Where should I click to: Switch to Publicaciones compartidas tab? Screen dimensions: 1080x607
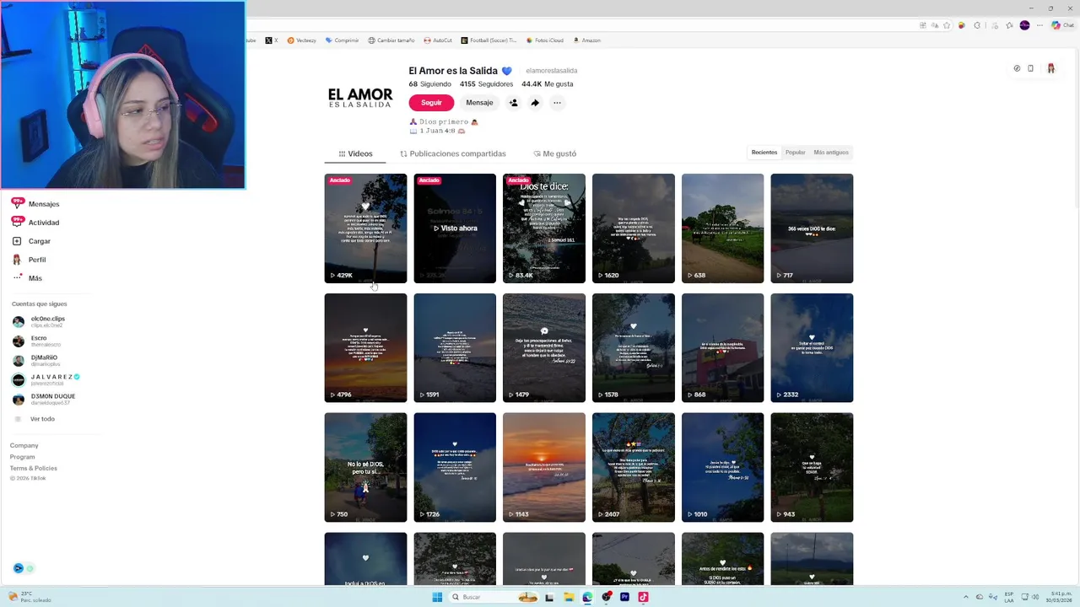[x=453, y=153]
